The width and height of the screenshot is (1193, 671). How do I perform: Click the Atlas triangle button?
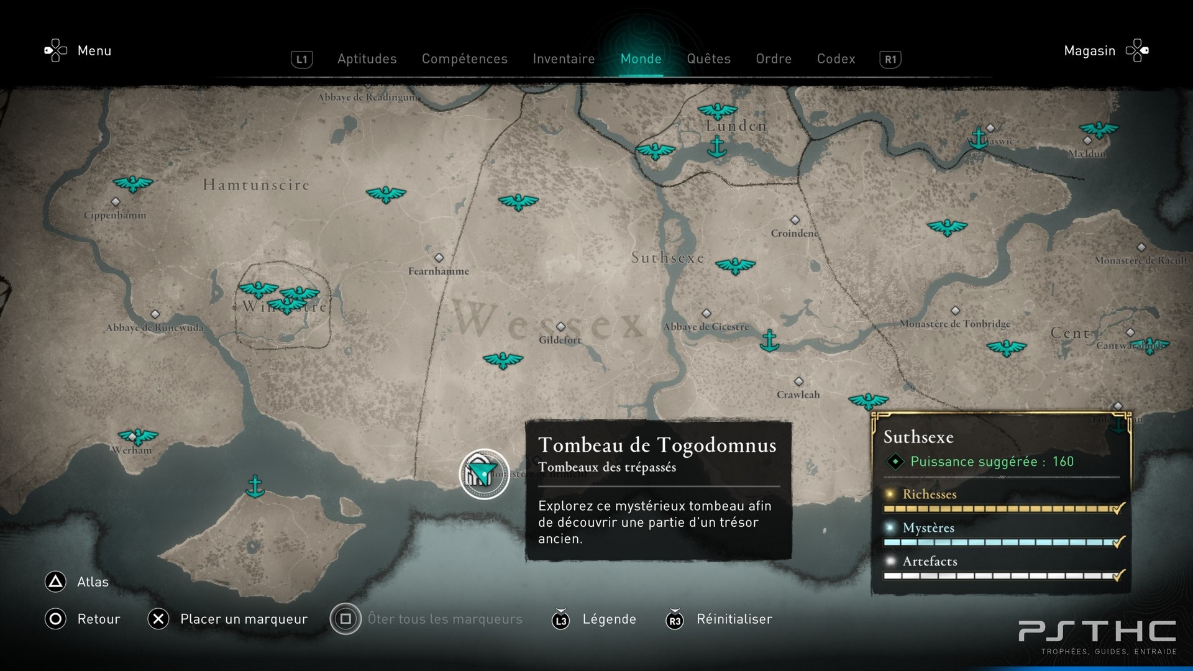pyautogui.click(x=55, y=582)
